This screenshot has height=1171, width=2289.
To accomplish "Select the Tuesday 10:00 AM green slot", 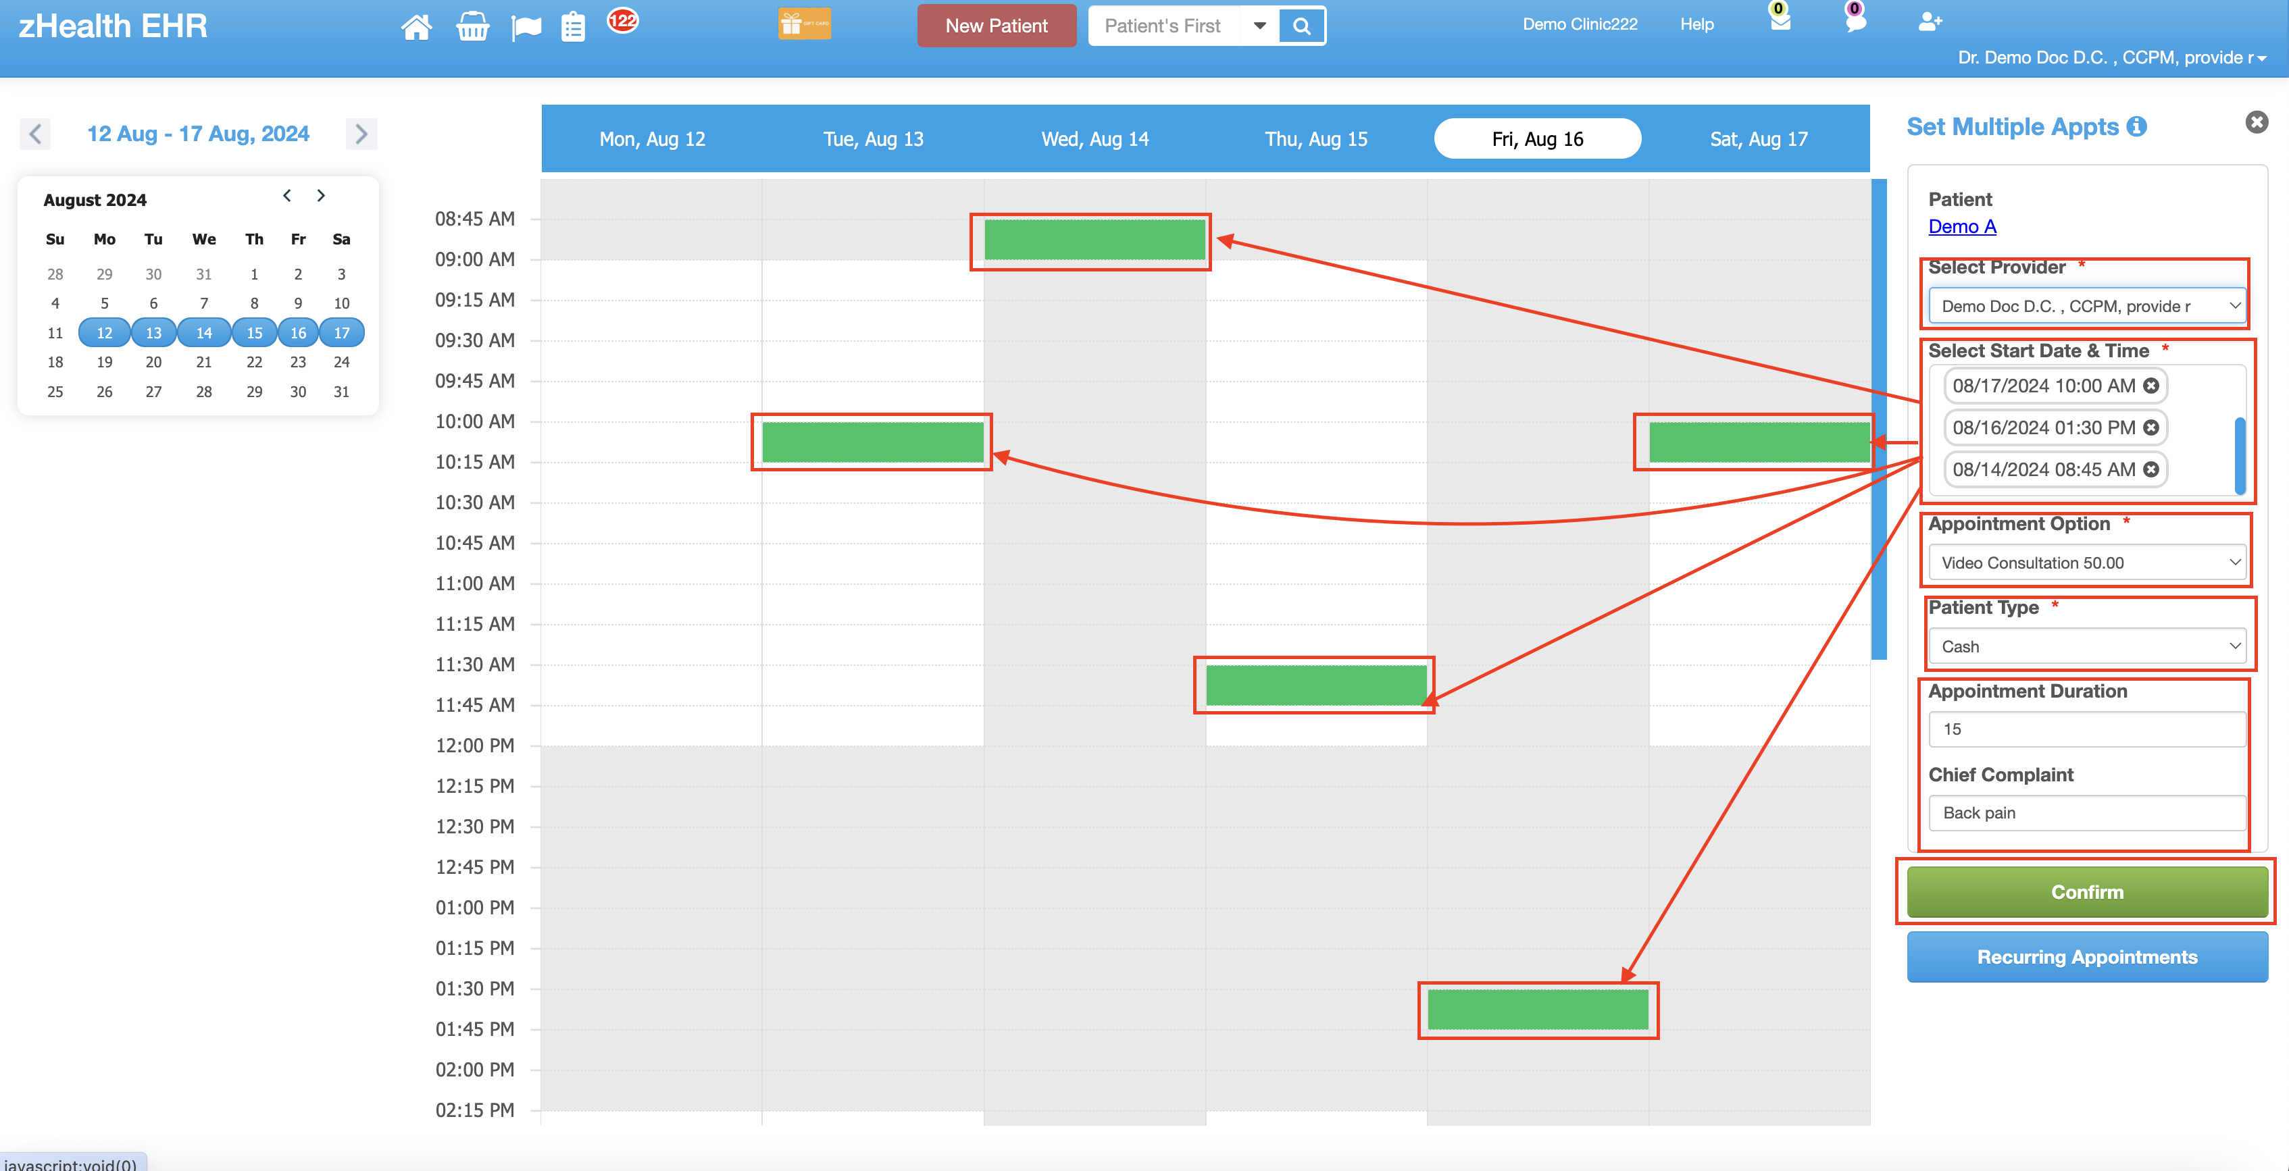I will (x=873, y=442).
